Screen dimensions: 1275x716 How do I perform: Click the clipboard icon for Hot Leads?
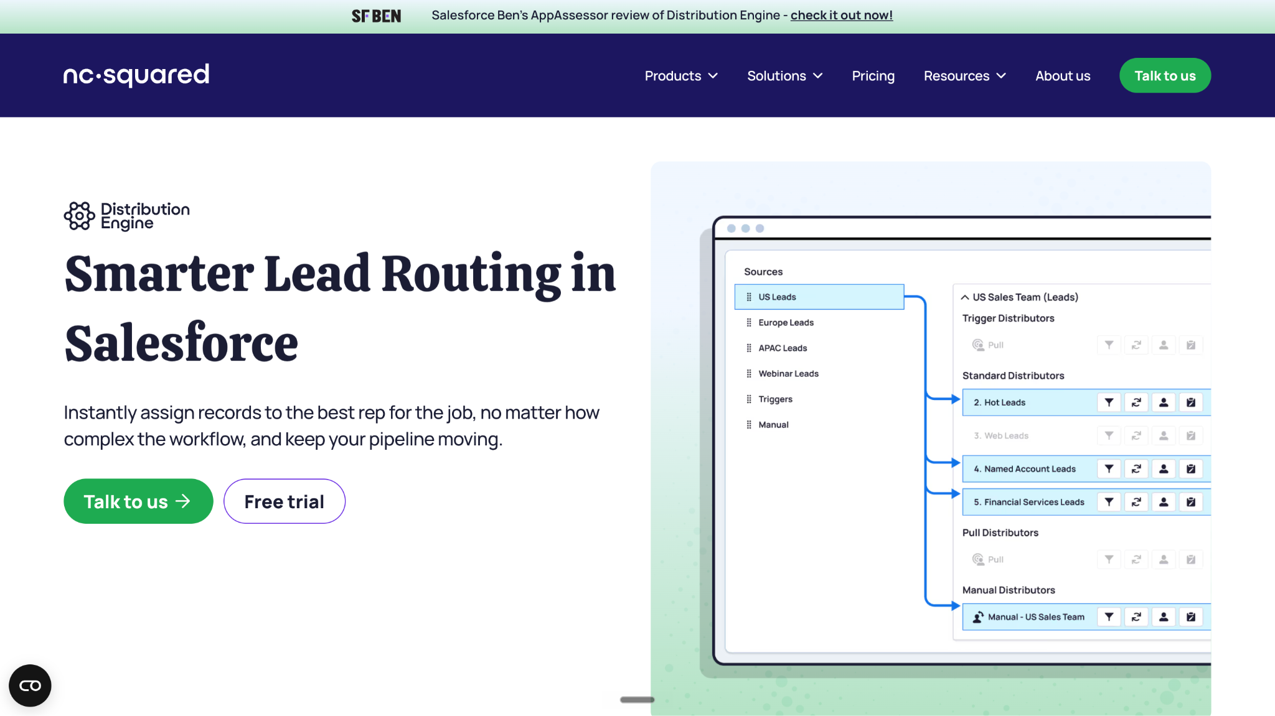[1191, 402]
